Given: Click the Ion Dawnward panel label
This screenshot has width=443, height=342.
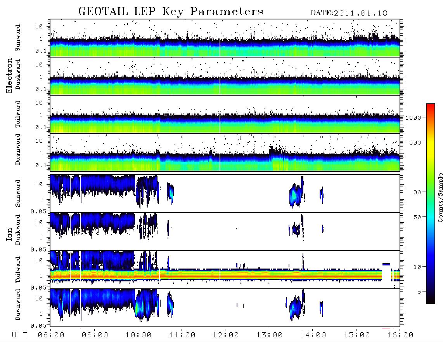Looking at the screenshot, I should [x=18, y=305].
